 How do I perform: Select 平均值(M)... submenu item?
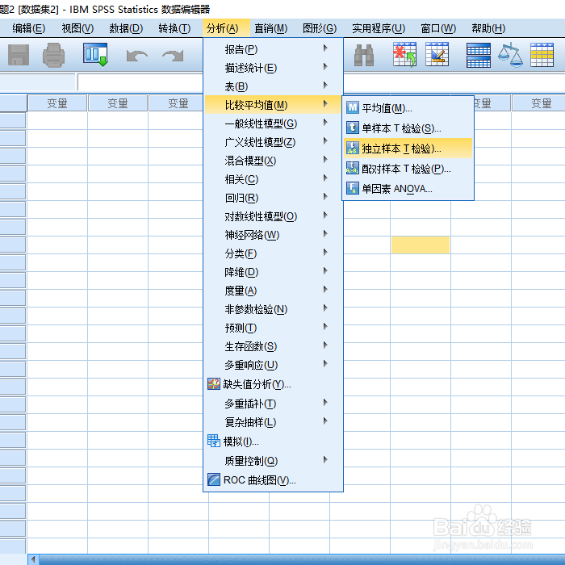(408, 107)
